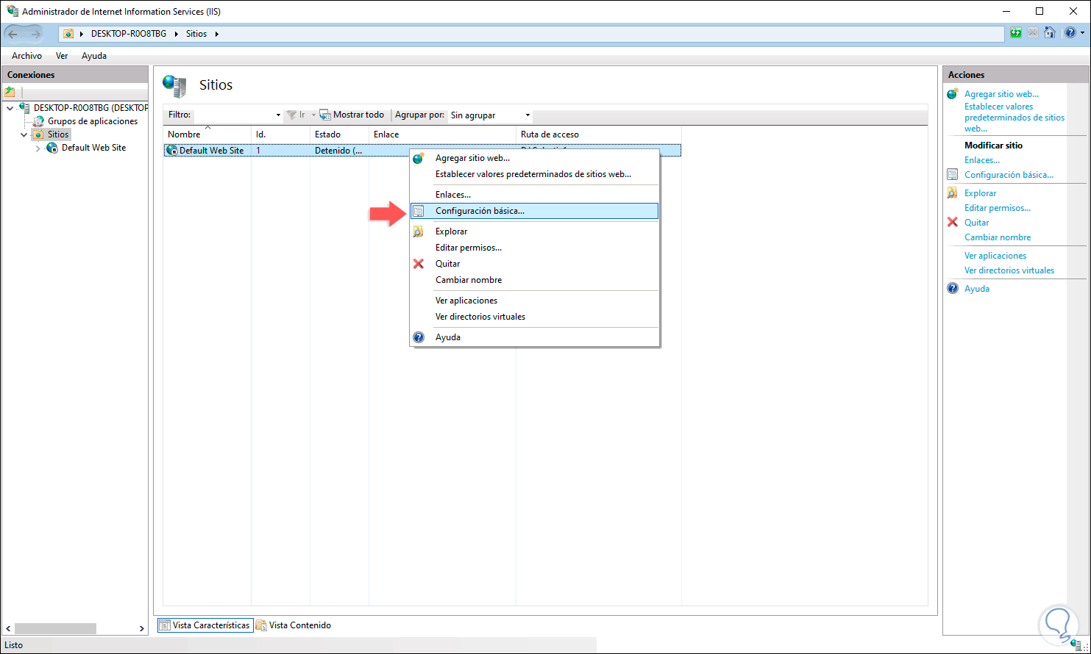Click the Mostrar todo icon in filter bar
The height and width of the screenshot is (654, 1091).
tap(325, 115)
